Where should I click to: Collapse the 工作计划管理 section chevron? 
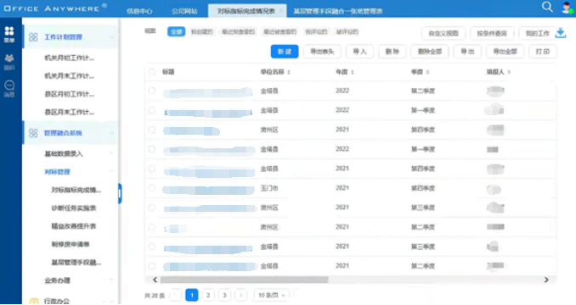coord(111,37)
